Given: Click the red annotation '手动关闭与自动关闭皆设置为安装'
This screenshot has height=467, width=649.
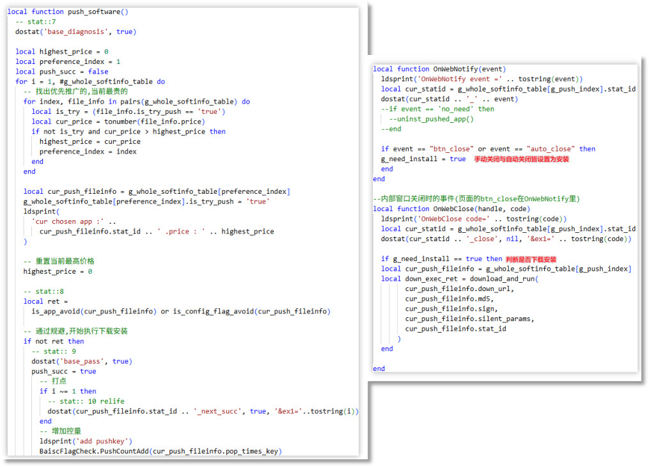Looking at the screenshot, I should tap(521, 159).
